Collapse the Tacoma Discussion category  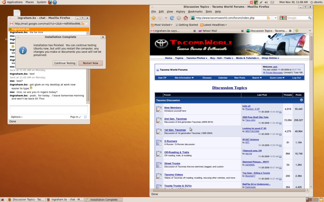coord(301,100)
